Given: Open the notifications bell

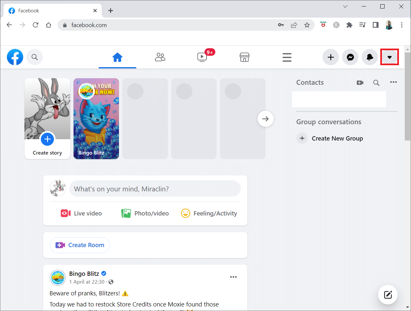Looking at the screenshot, I should [x=370, y=57].
